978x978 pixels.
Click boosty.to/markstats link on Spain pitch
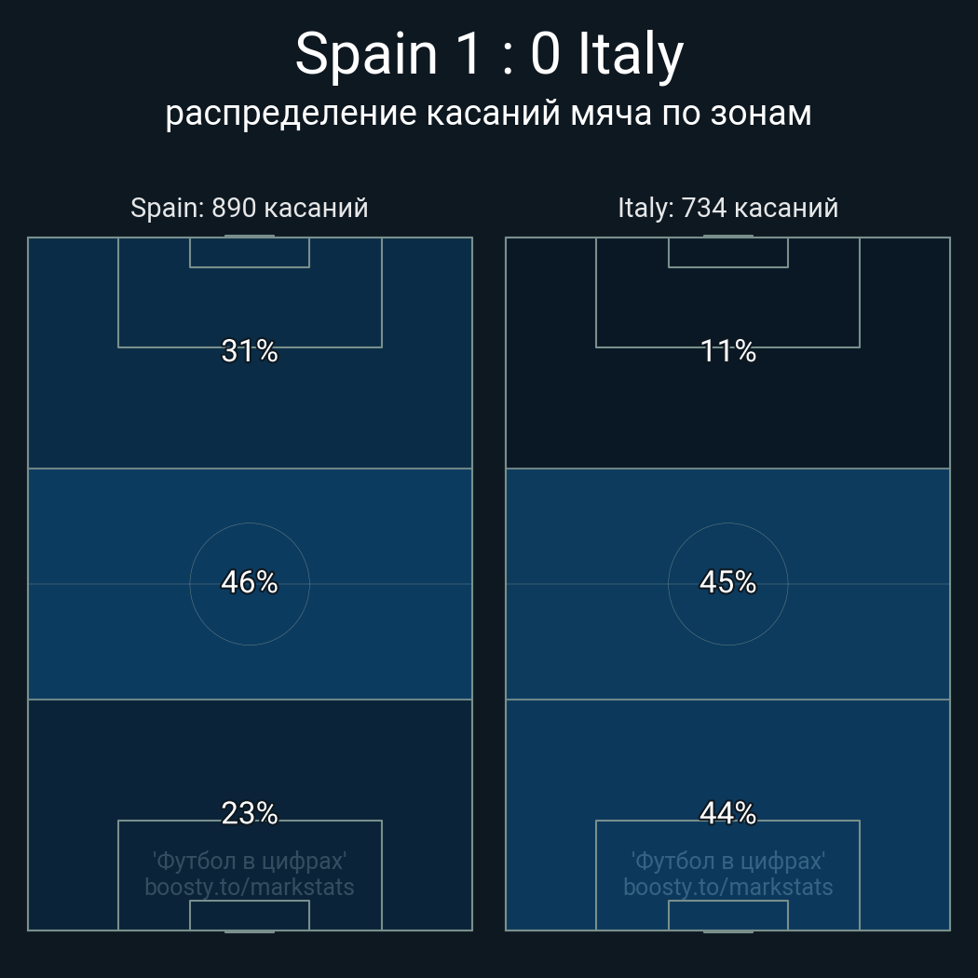coord(250,887)
